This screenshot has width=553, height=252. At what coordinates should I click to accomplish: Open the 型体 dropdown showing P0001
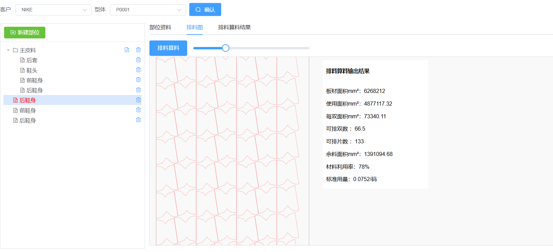[148, 10]
